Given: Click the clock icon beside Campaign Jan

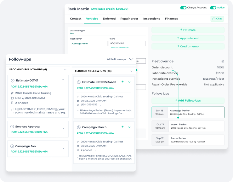Looking at the screenshot, I should tap(12, 146).
